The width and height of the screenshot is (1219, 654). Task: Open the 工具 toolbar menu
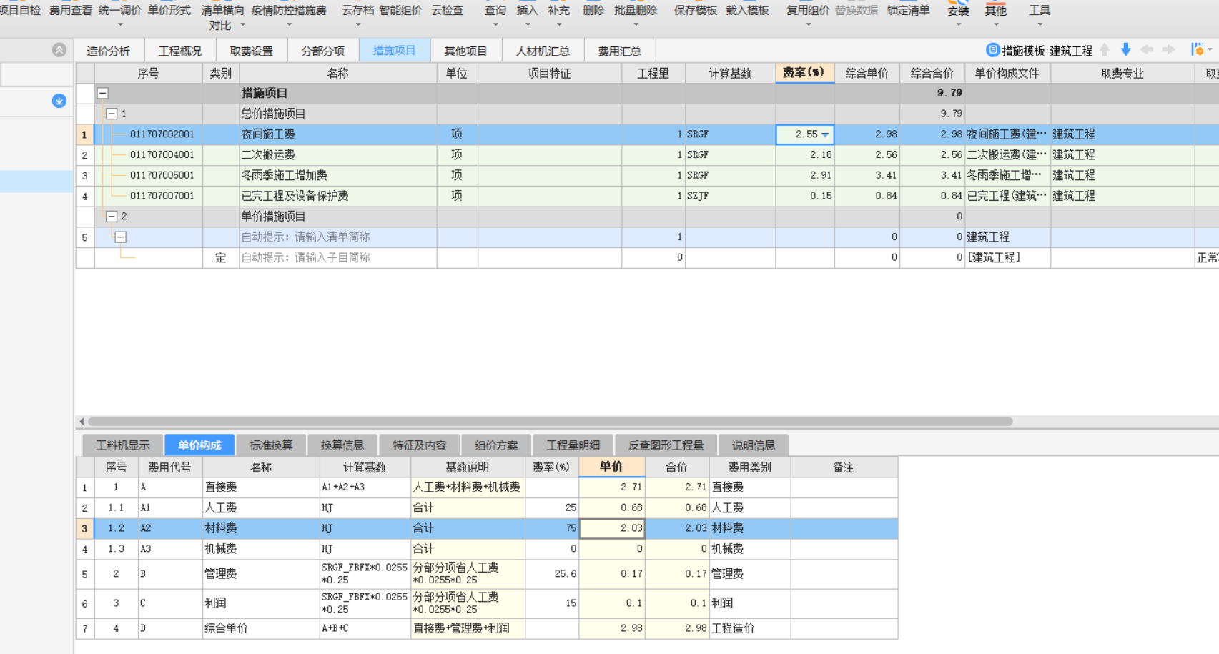pos(1040,13)
